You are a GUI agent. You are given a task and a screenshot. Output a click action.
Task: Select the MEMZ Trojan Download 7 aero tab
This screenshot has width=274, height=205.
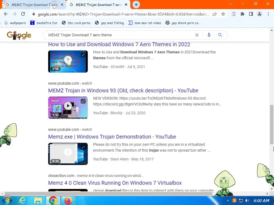(99, 5)
